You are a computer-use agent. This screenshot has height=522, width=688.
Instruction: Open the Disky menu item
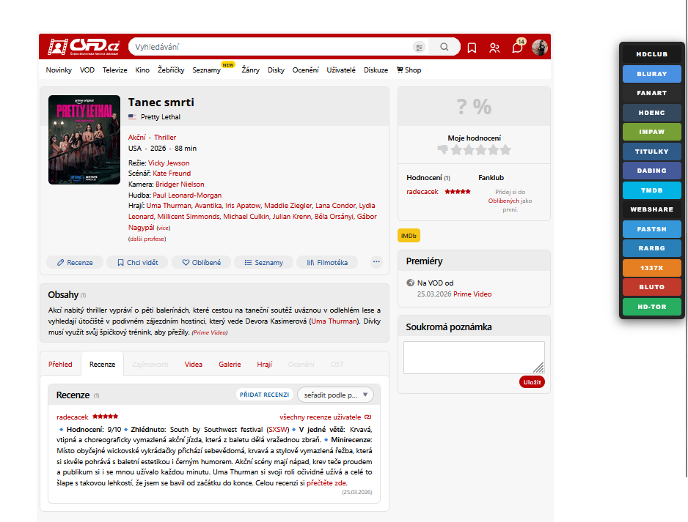[276, 70]
